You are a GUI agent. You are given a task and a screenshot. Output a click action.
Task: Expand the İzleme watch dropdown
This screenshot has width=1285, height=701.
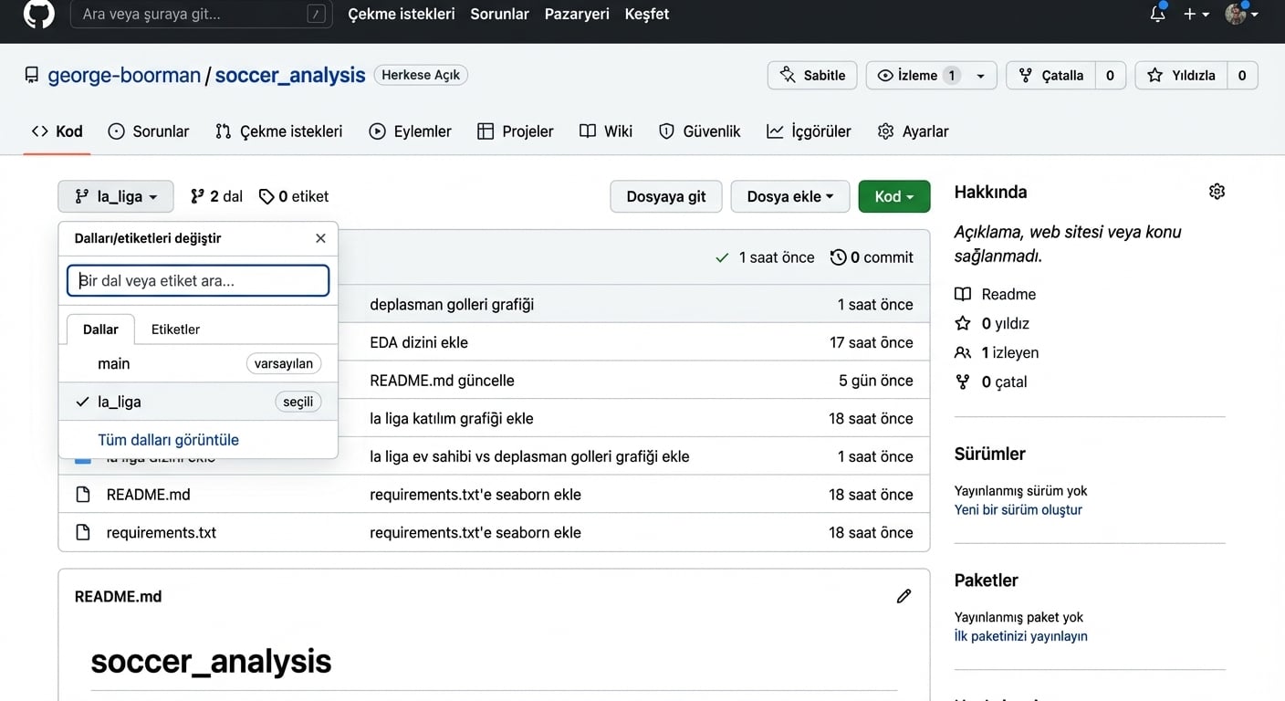[x=980, y=76]
